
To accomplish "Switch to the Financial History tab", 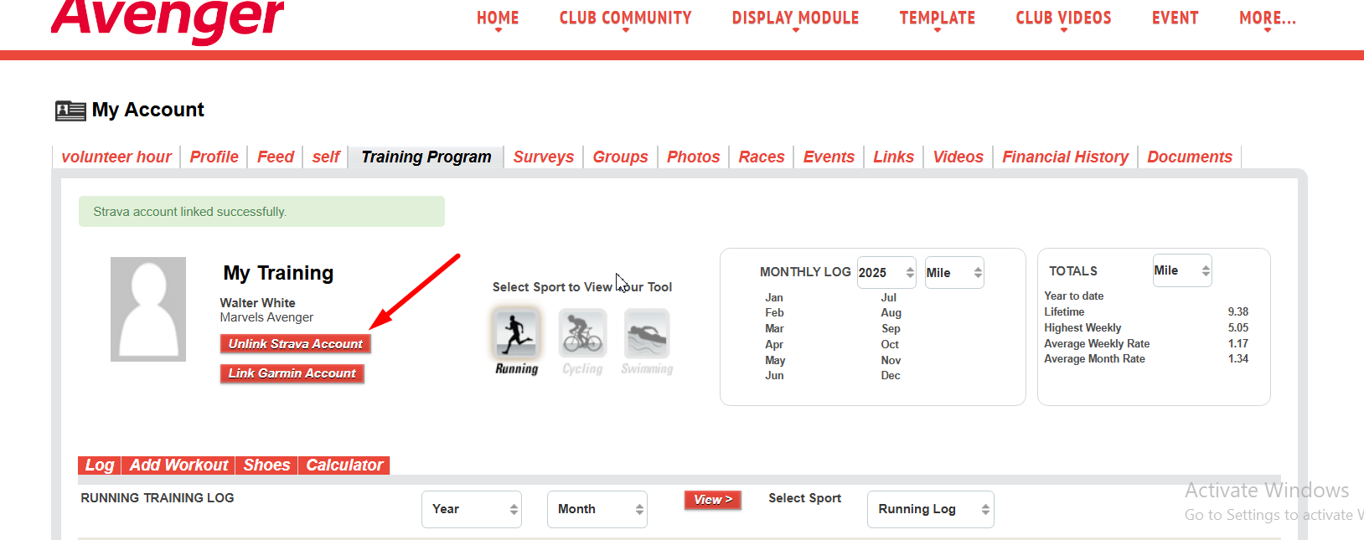I will point(1065,157).
